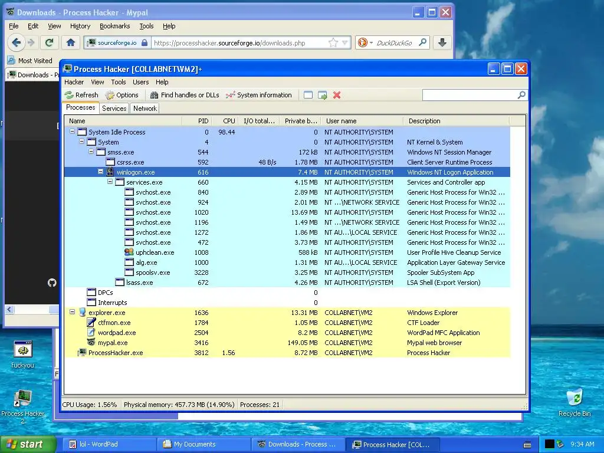Open Options from the toolbar

122,95
